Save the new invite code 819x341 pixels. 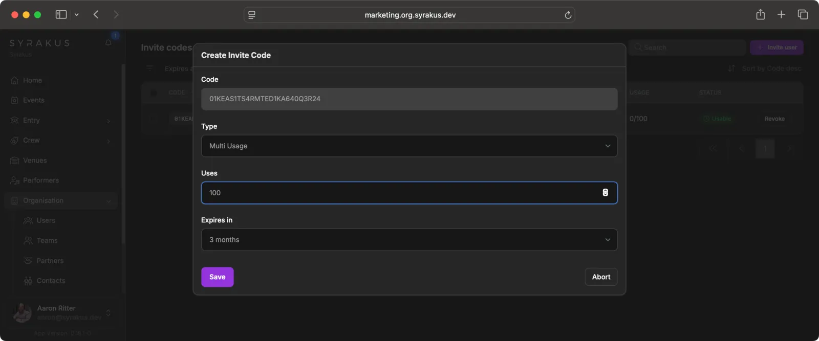pyautogui.click(x=217, y=277)
